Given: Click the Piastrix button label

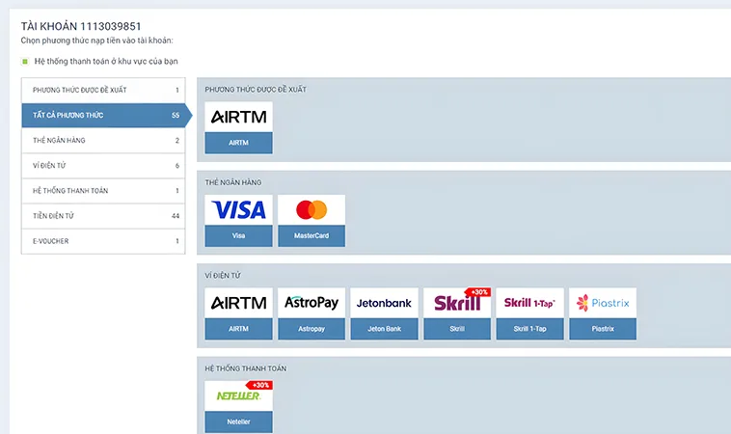Looking at the screenshot, I should [603, 329].
